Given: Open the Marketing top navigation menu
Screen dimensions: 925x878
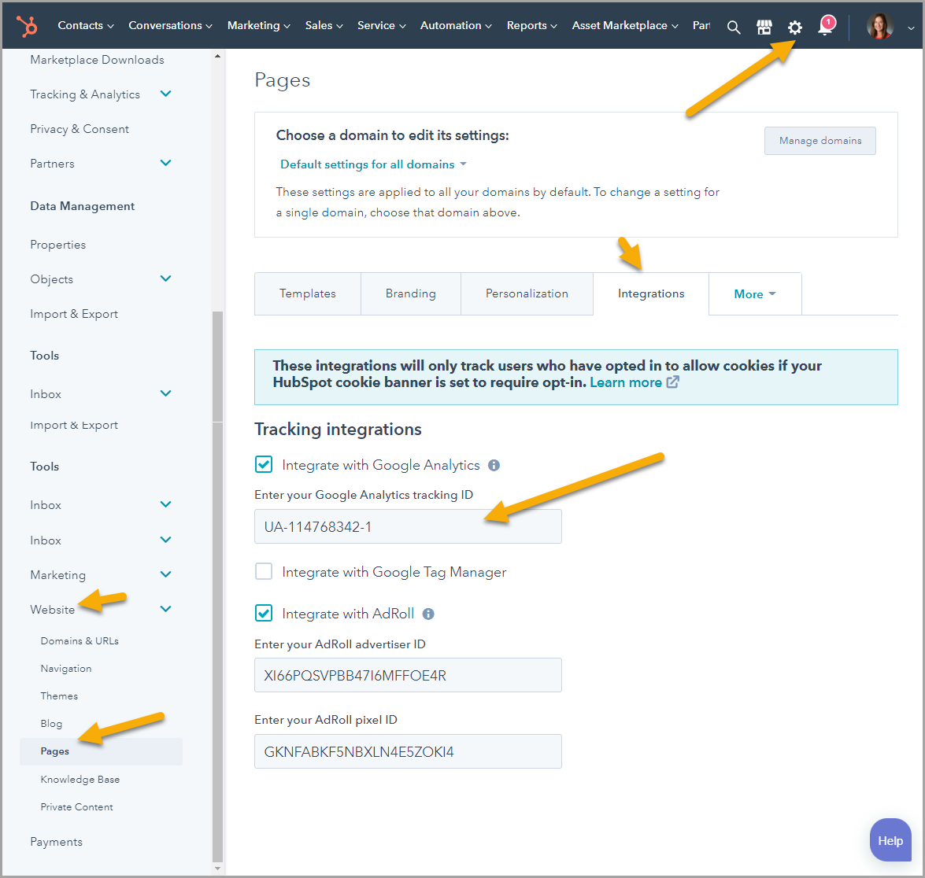Looking at the screenshot, I should 258,25.
